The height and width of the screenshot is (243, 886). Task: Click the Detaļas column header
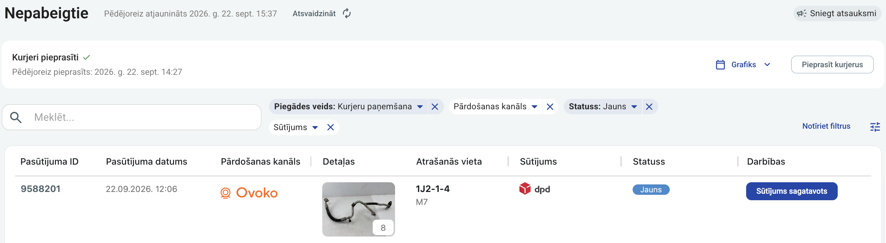click(339, 162)
